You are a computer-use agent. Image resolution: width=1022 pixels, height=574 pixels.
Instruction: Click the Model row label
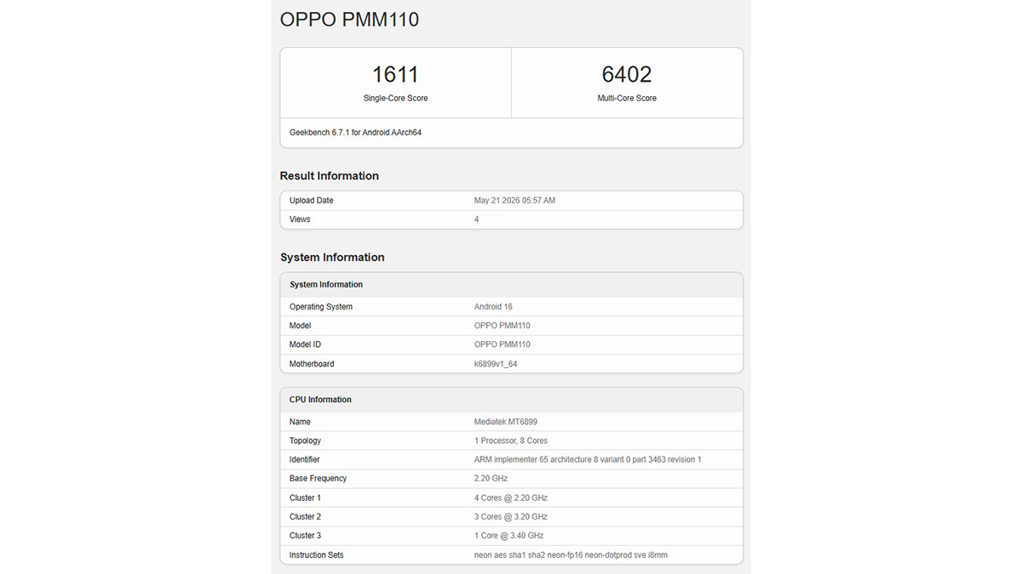click(301, 326)
